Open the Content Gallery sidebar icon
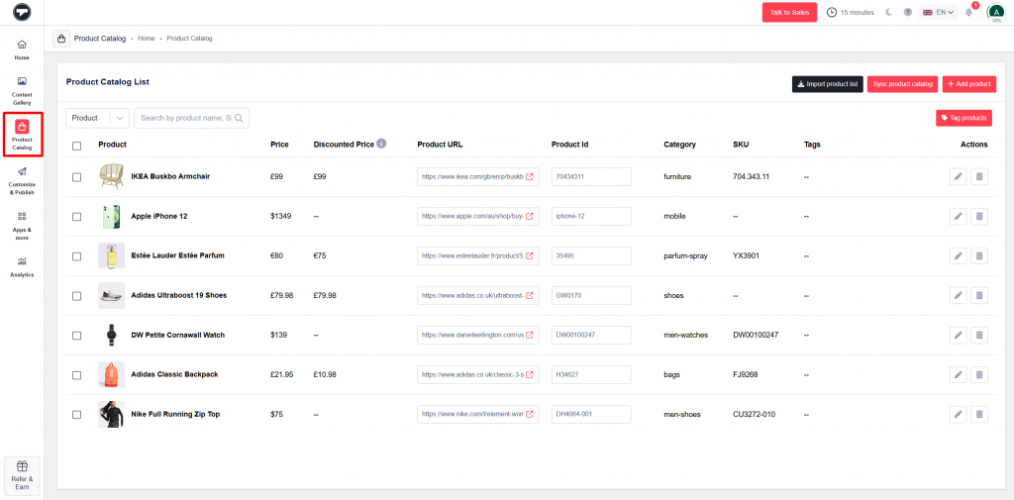This screenshot has height=500, width=1014. tap(22, 89)
